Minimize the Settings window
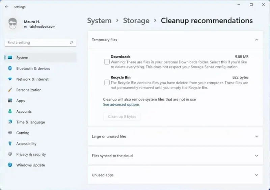270x190 pixels. [x=239, y=4]
